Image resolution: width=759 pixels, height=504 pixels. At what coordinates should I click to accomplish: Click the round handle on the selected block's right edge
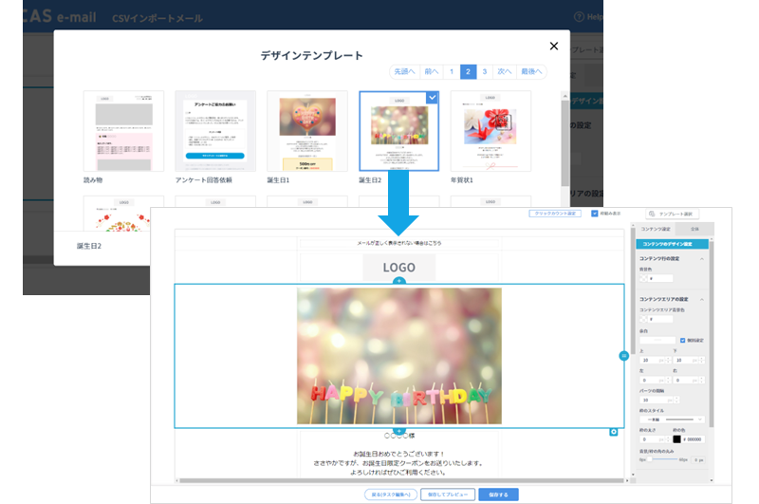click(x=624, y=356)
